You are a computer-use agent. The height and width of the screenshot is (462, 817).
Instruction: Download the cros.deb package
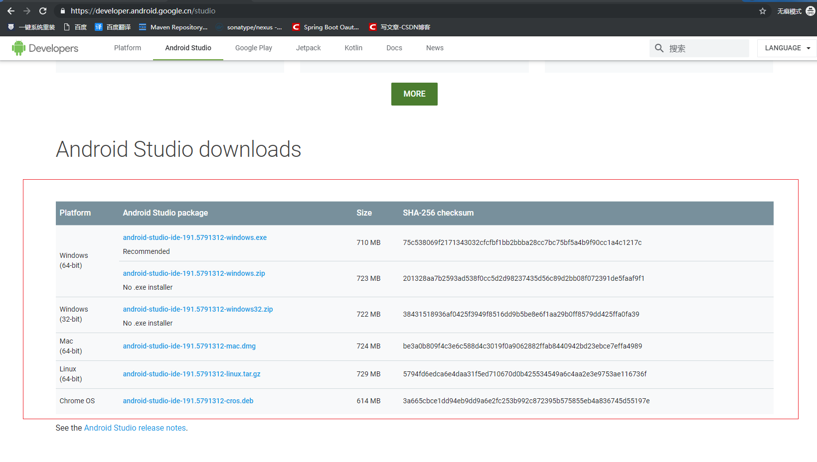[188, 401]
